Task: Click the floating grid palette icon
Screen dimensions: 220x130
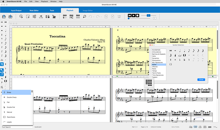Action: click(x=149, y=82)
